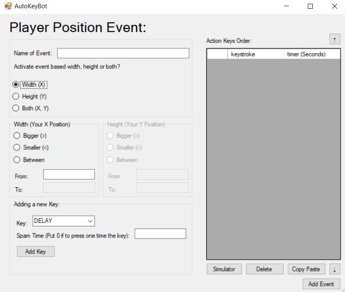Click the Copy Paste button
Screen dimensions: 345x292
point(306,269)
